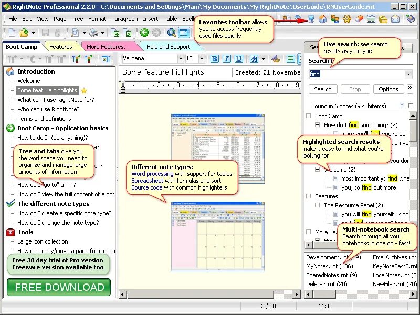Open the Verdana font dropdown
This screenshot has width=420, height=315.
(181, 59)
